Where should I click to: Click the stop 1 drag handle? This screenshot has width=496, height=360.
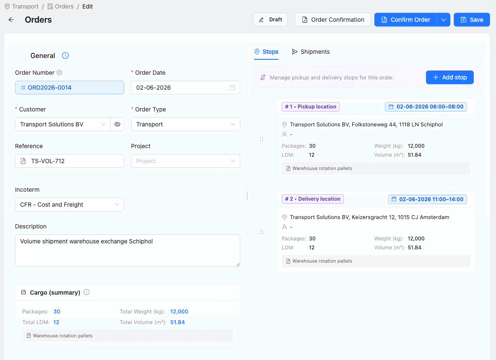point(262,139)
